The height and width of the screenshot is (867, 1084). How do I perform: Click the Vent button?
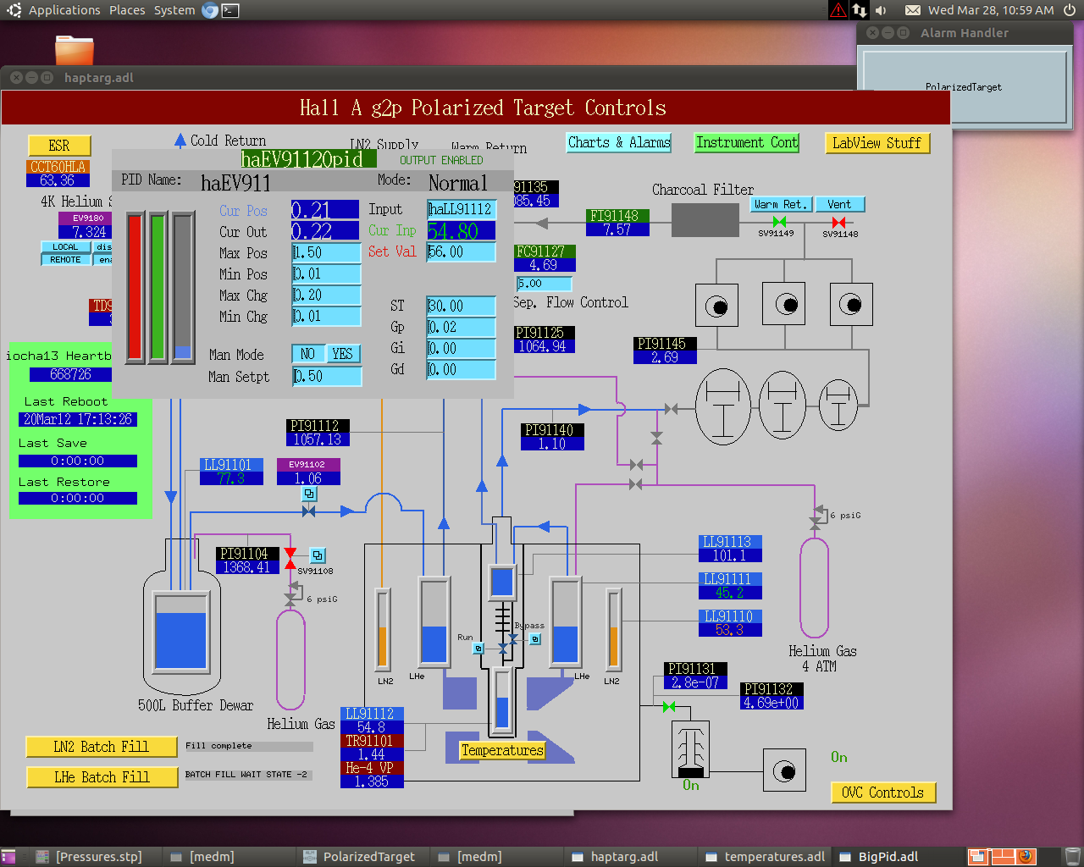(839, 204)
